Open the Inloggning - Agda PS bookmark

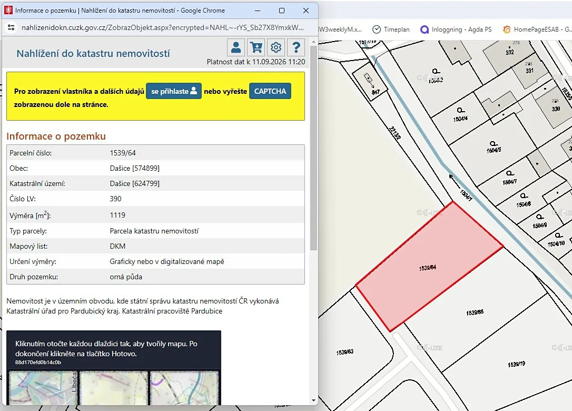click(456, 30)
